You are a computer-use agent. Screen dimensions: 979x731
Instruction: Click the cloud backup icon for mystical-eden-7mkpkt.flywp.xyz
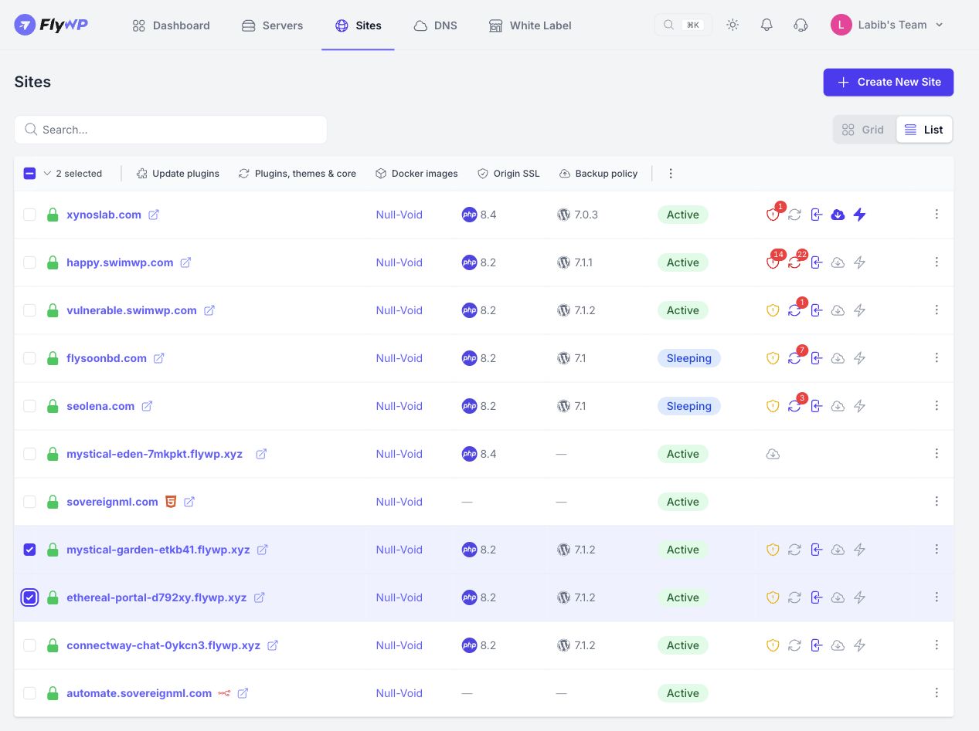[773, 454]
